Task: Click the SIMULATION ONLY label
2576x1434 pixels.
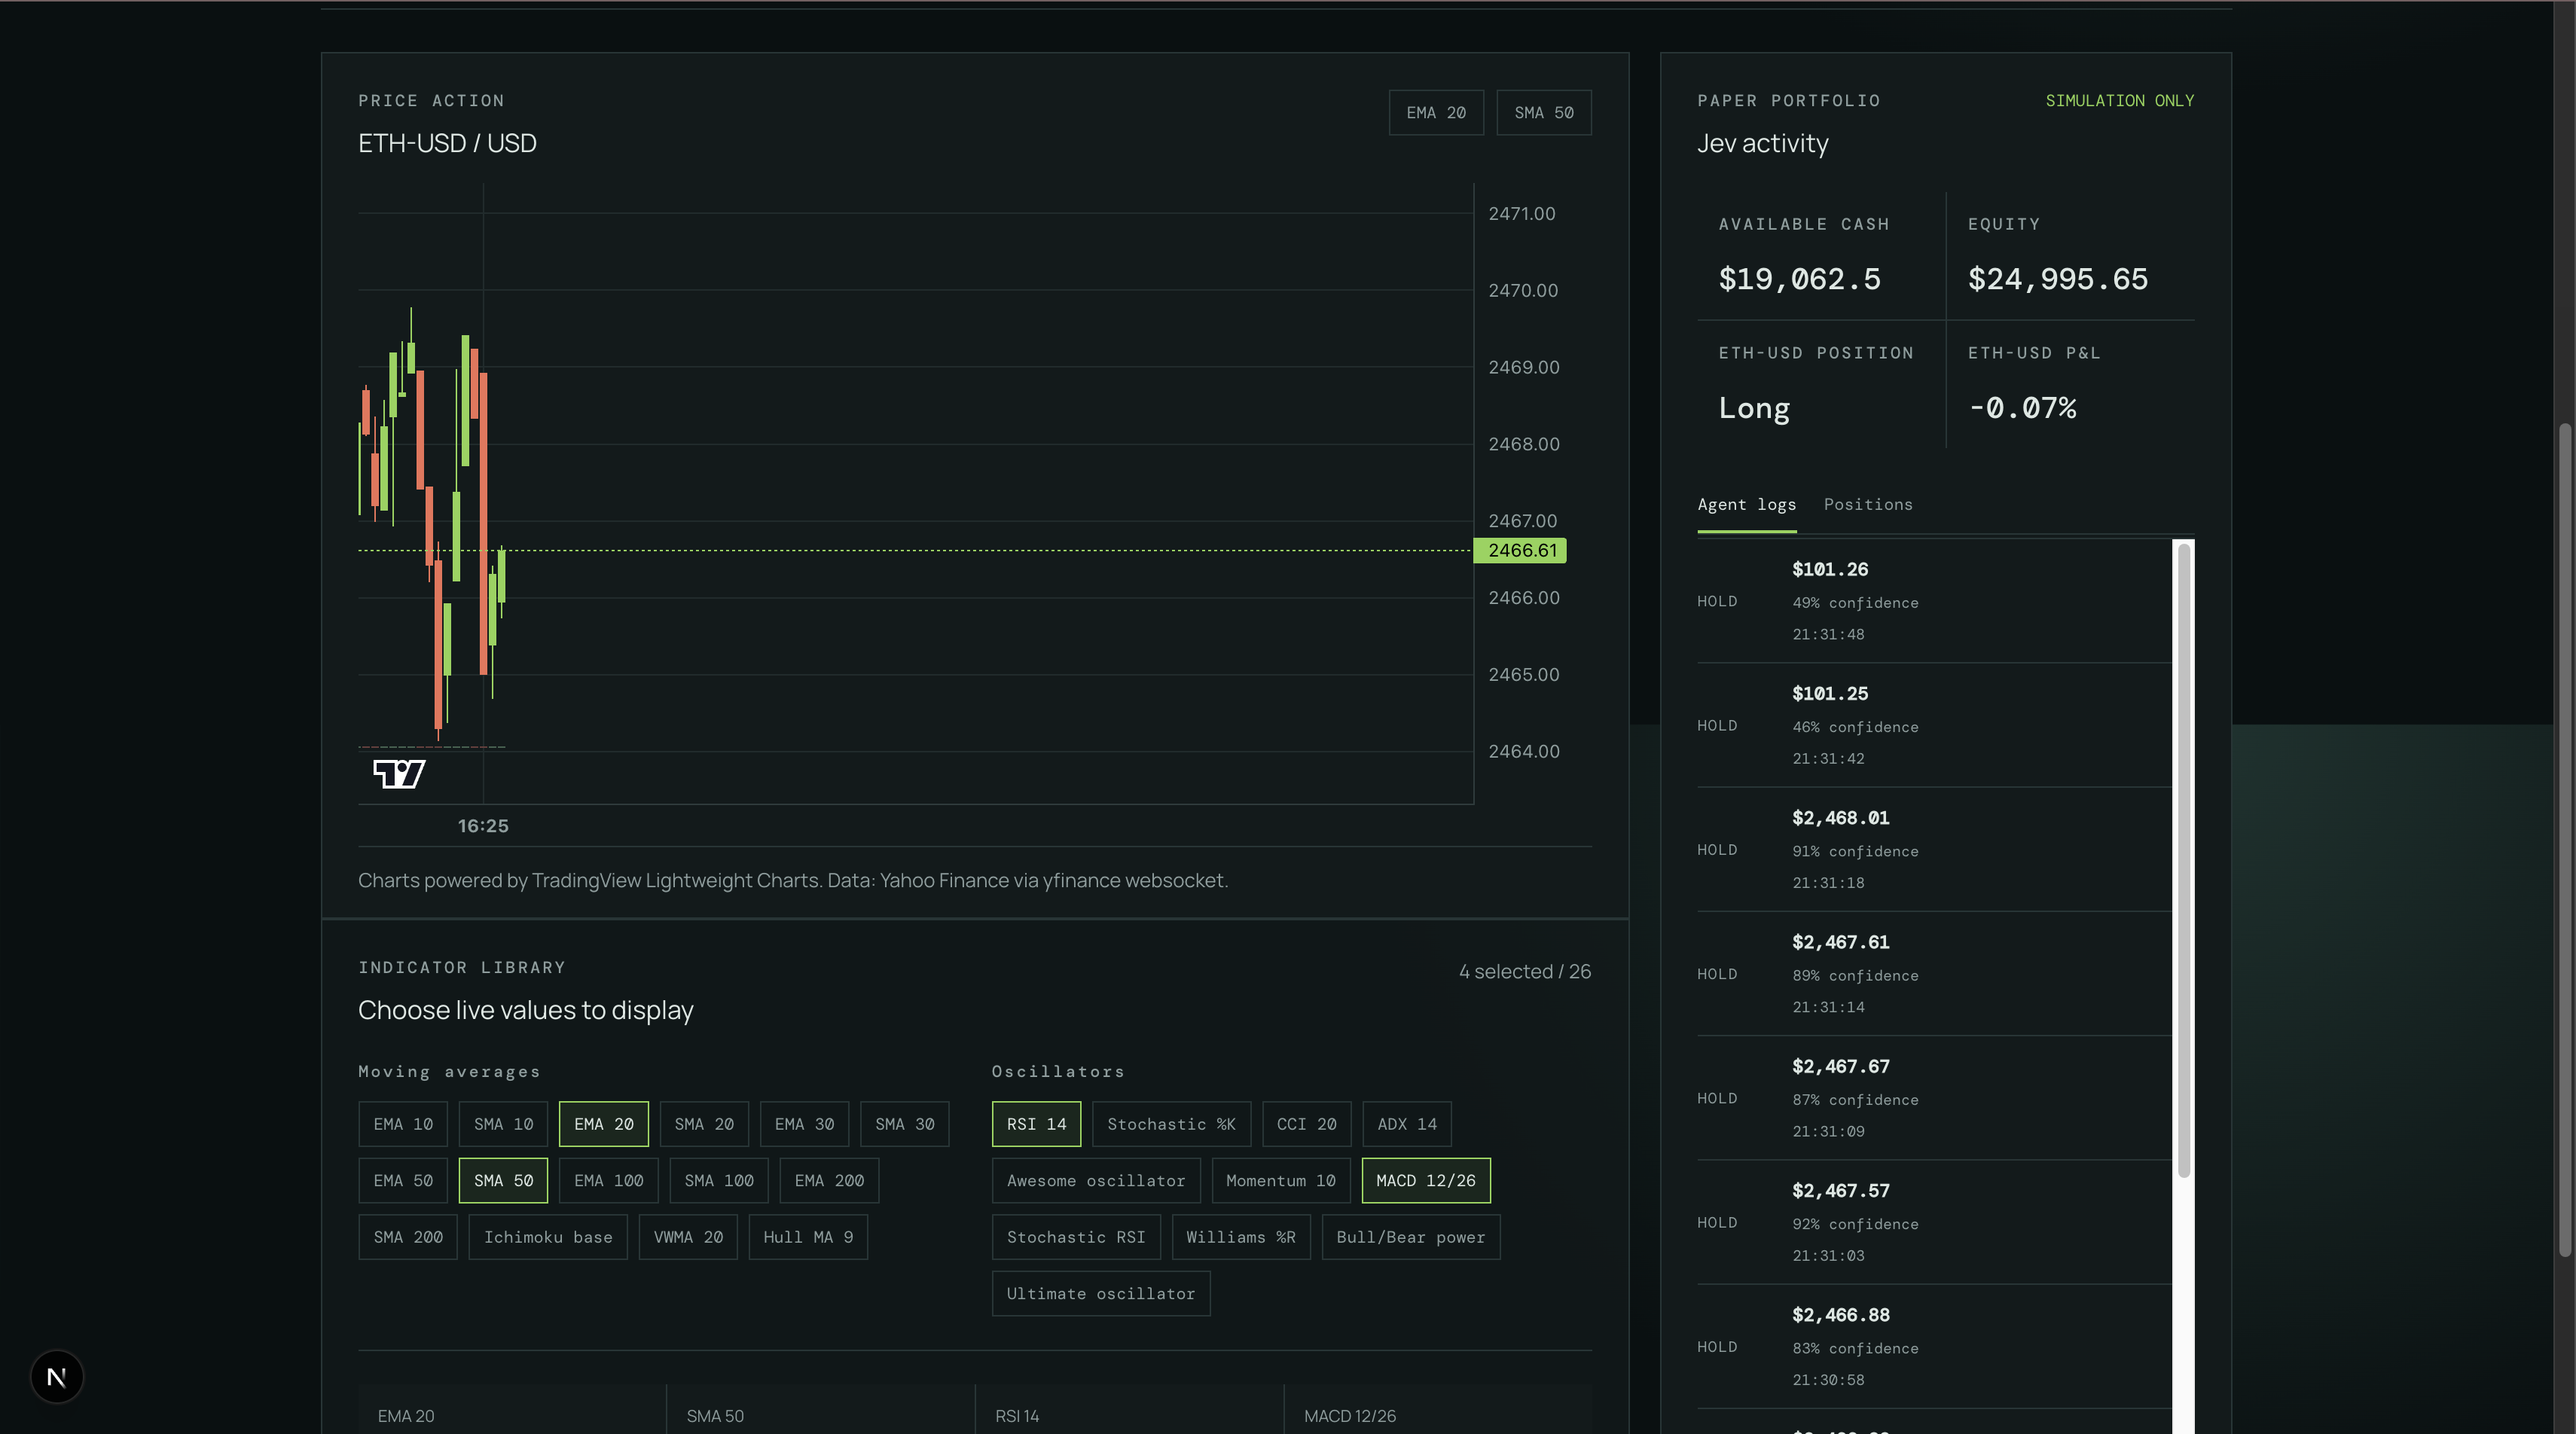Action: (2119, 101)
